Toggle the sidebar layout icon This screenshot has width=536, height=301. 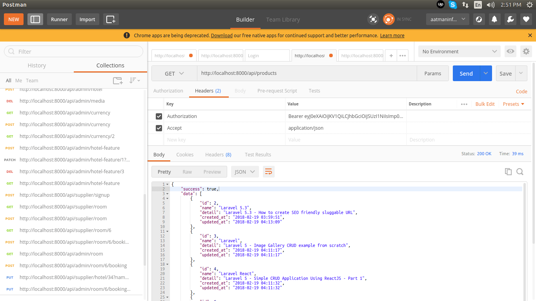point(35,19)
